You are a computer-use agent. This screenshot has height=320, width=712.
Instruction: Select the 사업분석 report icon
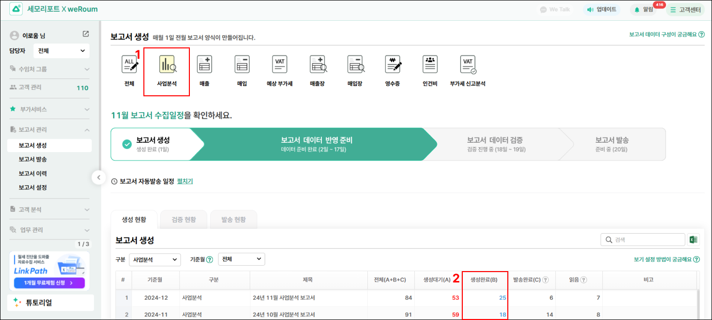[167, 65]
